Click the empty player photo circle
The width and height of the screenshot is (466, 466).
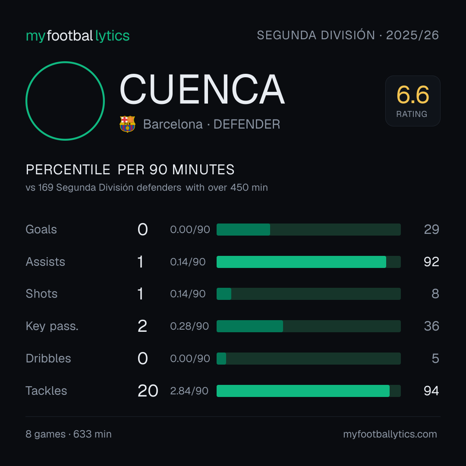click(x=65, y=101)
